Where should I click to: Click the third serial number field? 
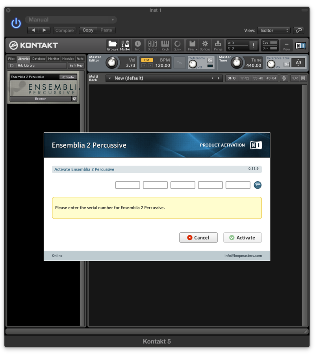[x=183, y=185]
